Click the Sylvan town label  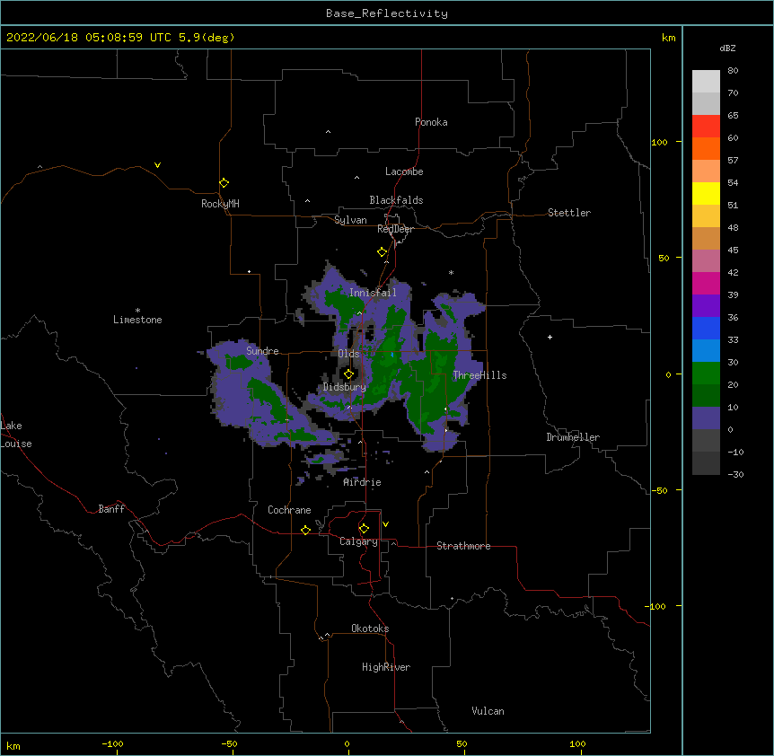[350, 220]
